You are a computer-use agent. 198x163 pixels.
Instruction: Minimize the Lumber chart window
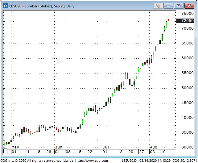pos(168,6)
